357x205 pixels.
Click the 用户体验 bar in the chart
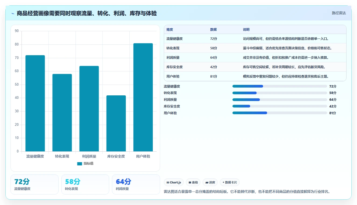(x=143, y=97)
